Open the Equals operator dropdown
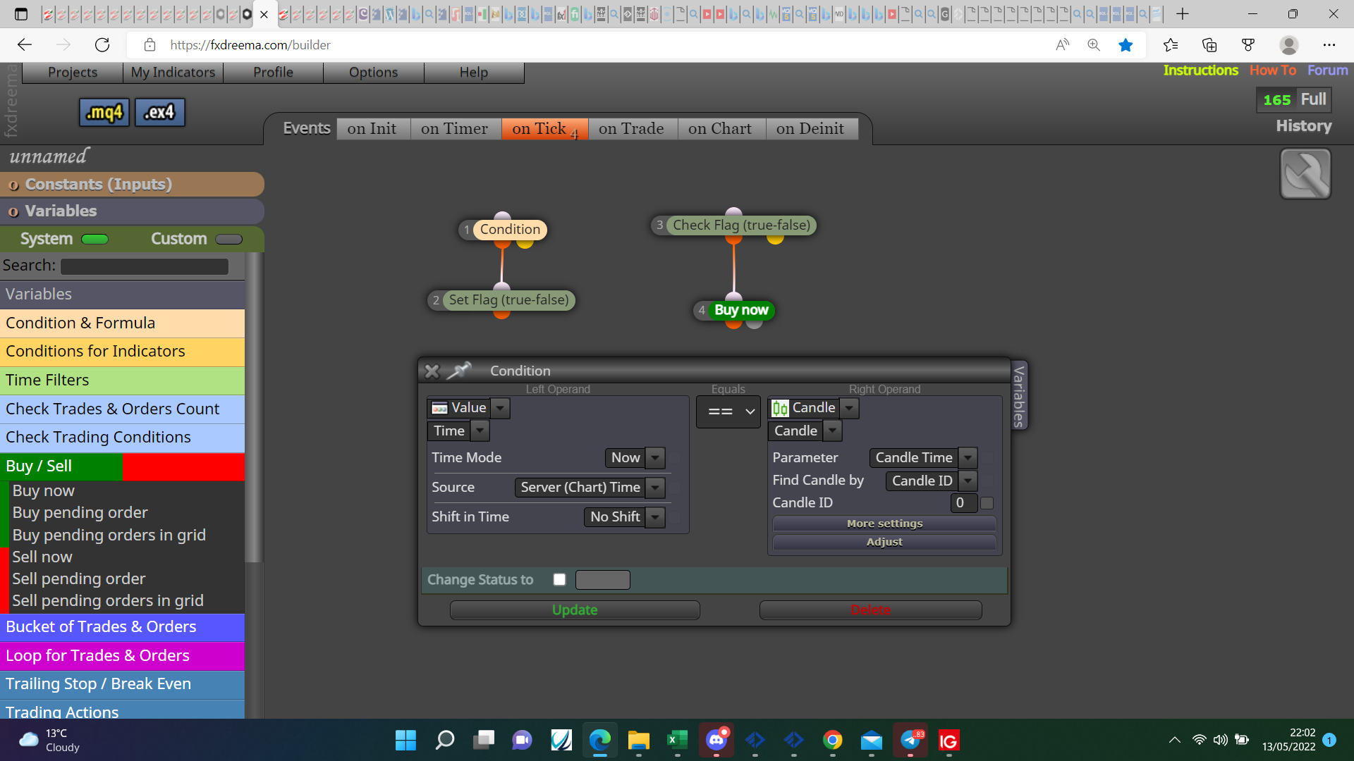 click(728, 412)
